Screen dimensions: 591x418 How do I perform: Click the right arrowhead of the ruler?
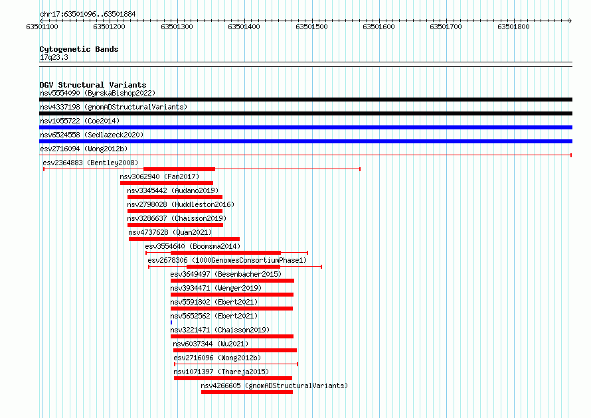(570, 21)
